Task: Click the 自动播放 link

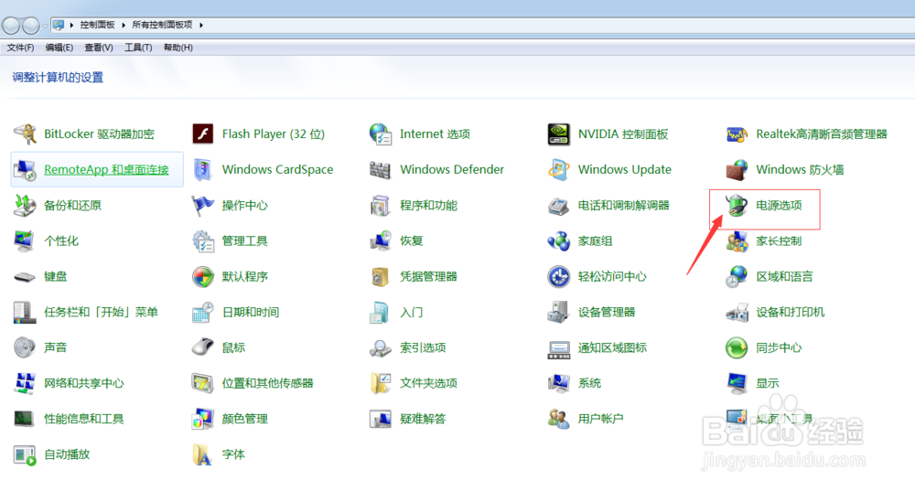Action: click(x=67, y=454)
